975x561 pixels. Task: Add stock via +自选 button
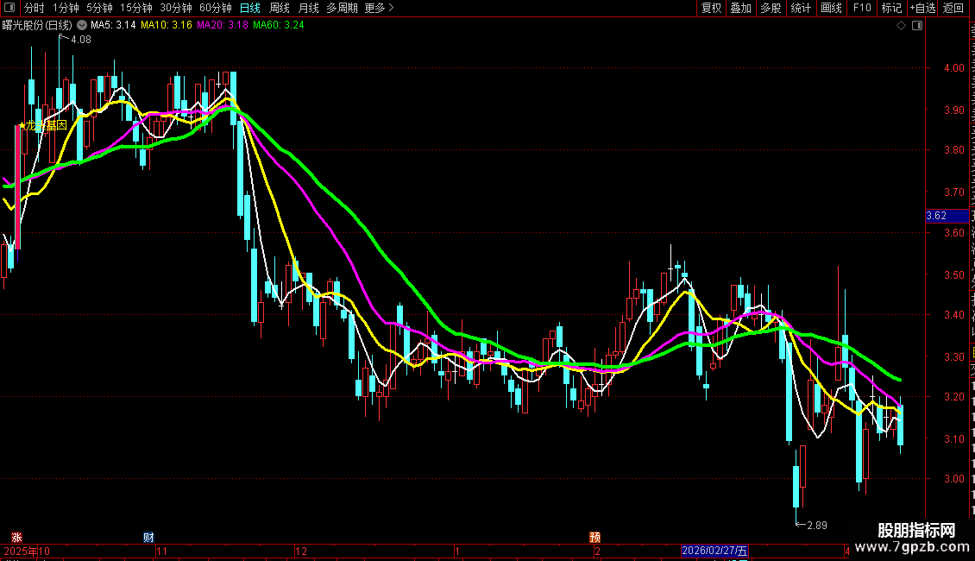[x=922, y=8]
